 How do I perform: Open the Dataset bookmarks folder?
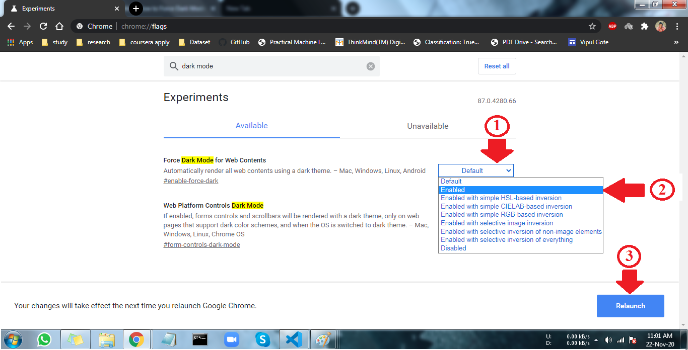click(x=194, y=42)
